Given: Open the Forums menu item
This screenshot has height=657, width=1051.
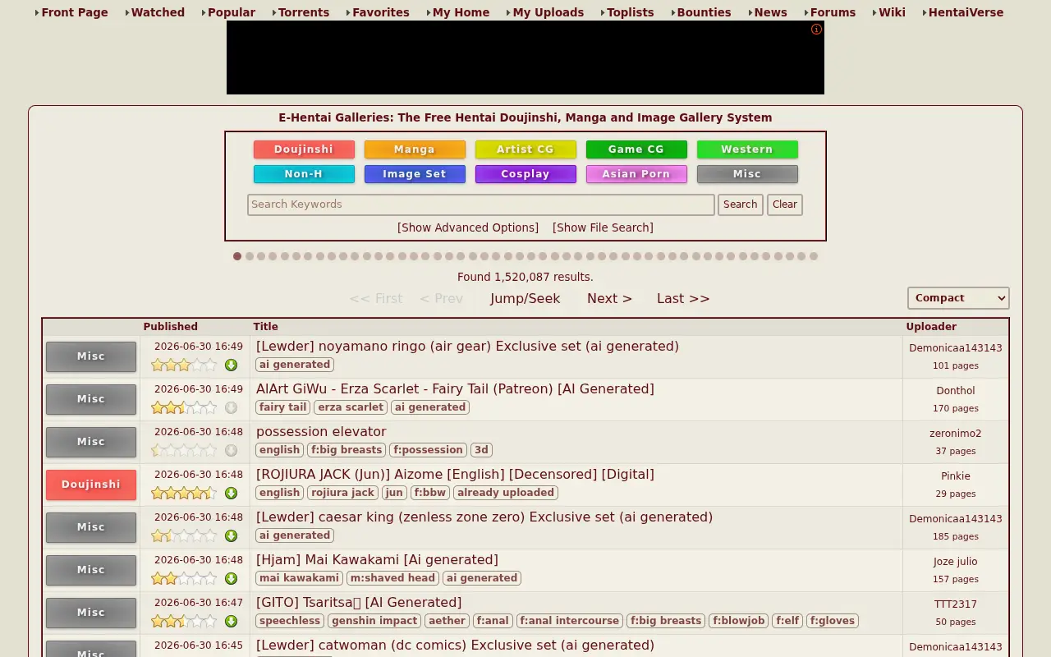Looking at the screenshot, I should pyautogui.click(x=833, y=12).
